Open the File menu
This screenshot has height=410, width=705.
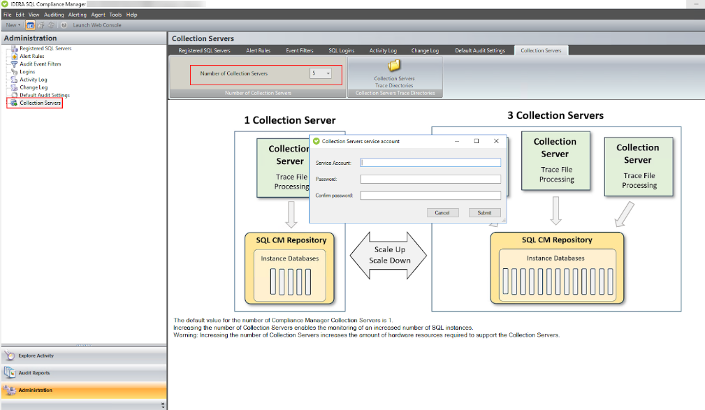(x=8, y=15)
